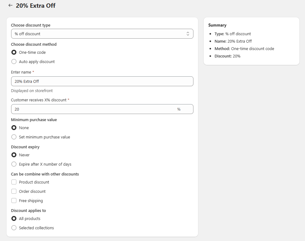The height and width of the screenshot is (241, 305).
Task: Click the 20% Extra Off page title
Action: 36,6
